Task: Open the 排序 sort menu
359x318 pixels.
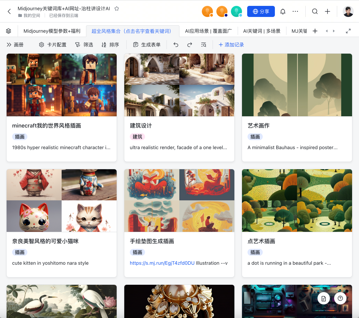Action: pos(110,45)
